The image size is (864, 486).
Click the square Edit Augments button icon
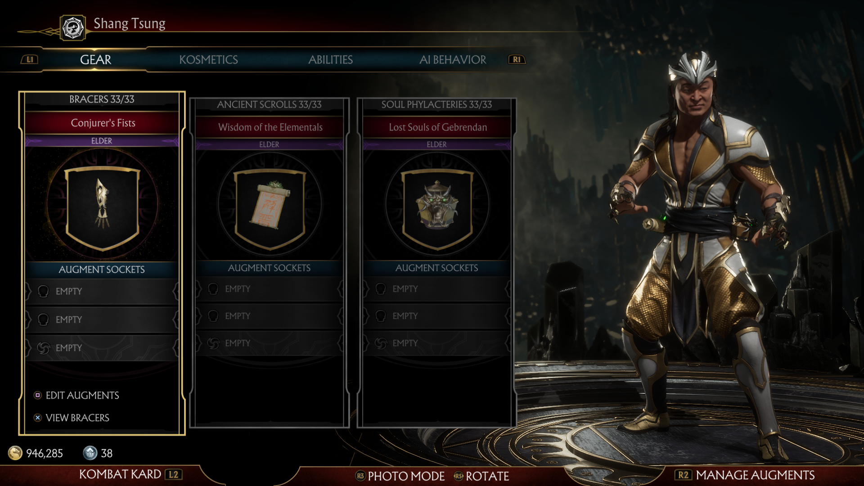click(38, 395)
